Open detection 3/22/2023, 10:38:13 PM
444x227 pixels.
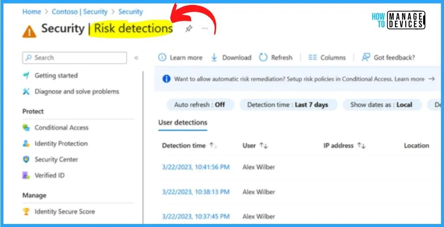(x=196, y=192)
